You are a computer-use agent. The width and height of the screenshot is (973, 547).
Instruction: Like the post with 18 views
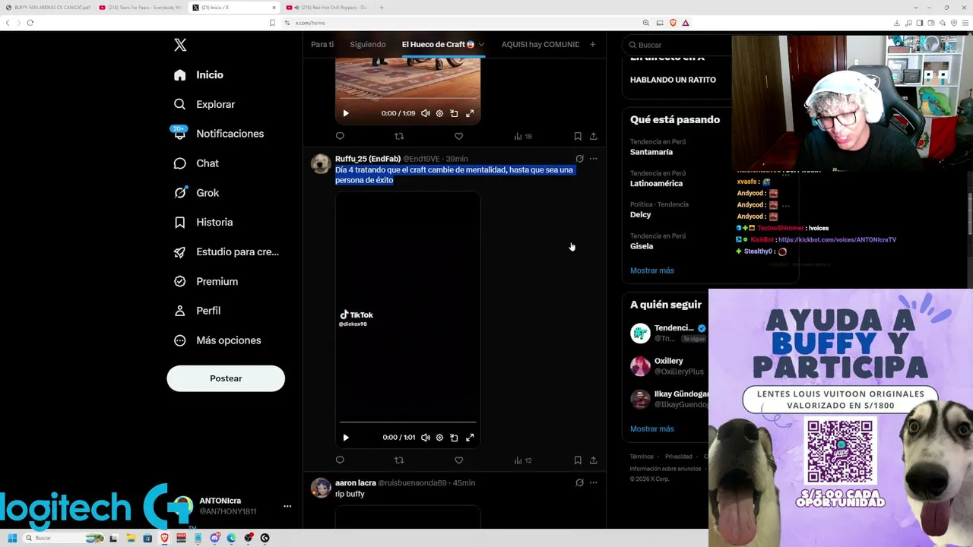coord(458,136)
